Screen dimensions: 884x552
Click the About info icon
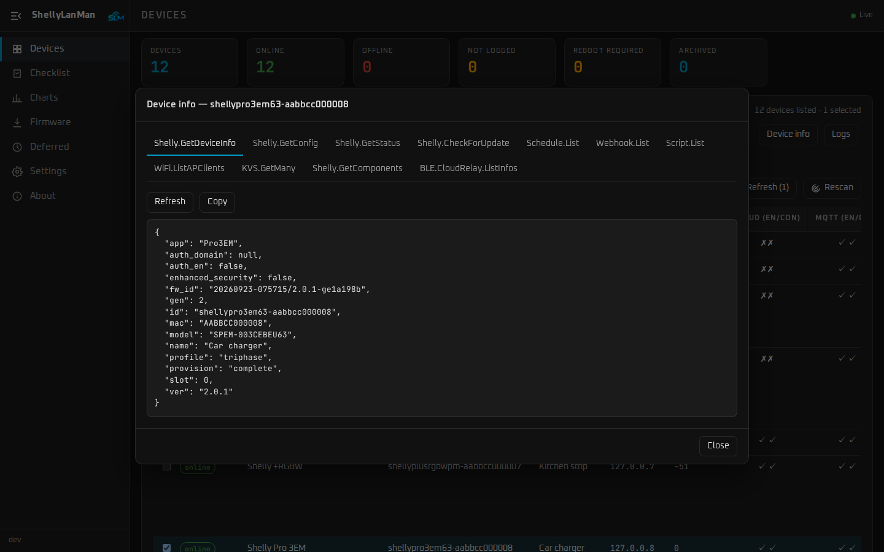click(x=17, y=196)
